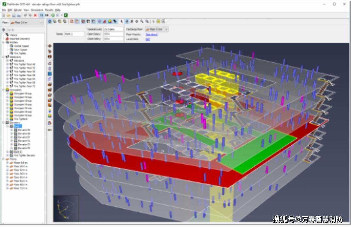Click the red X delete icon
Image resolution: width=351 pixels, height=227 pixels.
click(35, 15)
